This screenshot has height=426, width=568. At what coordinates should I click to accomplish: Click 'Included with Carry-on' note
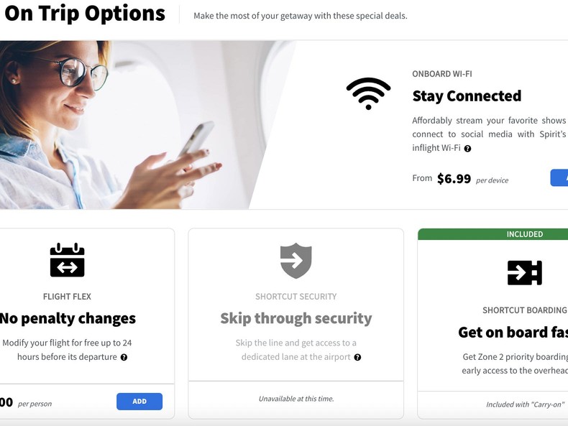(526, 404)
